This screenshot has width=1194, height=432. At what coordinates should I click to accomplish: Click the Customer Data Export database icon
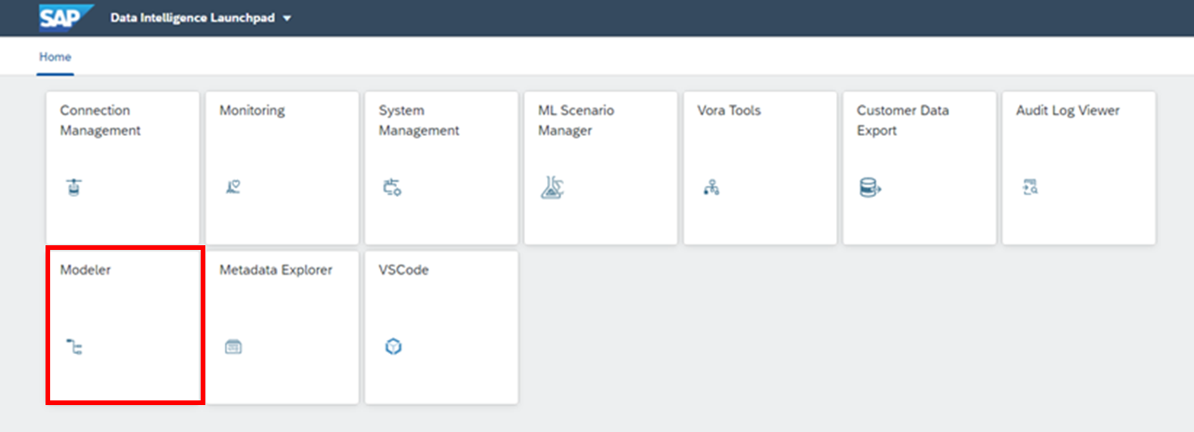coord(870,189)
